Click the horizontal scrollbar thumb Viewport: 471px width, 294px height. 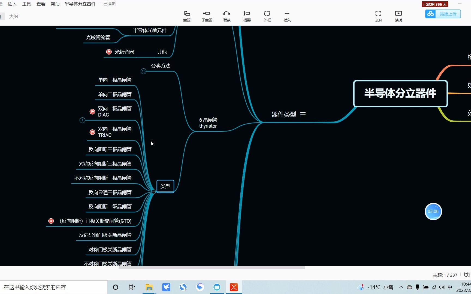(212, 268)
